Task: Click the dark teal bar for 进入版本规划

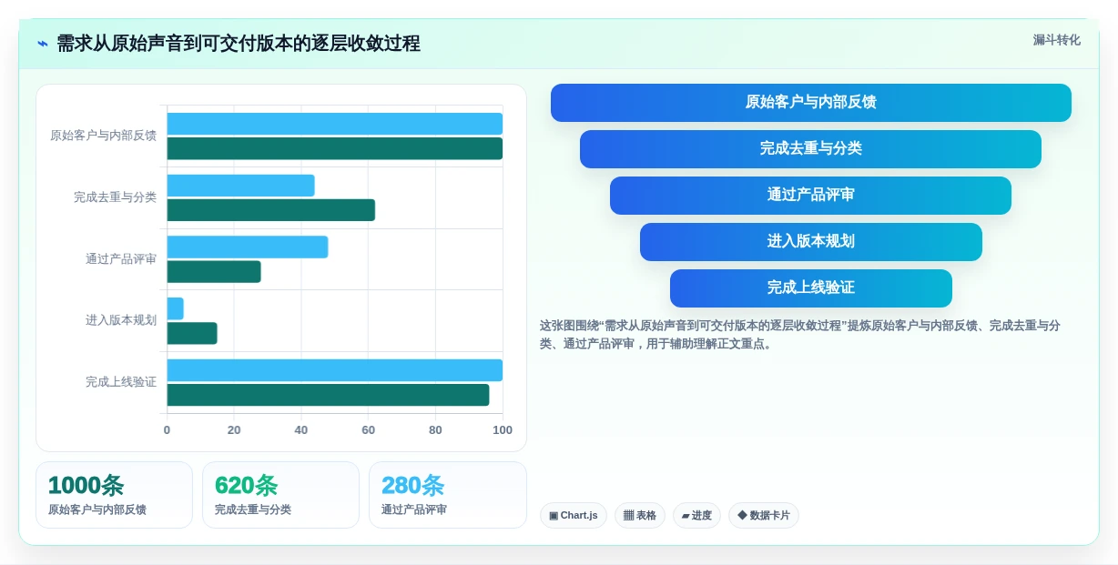Action: point(192,333)
